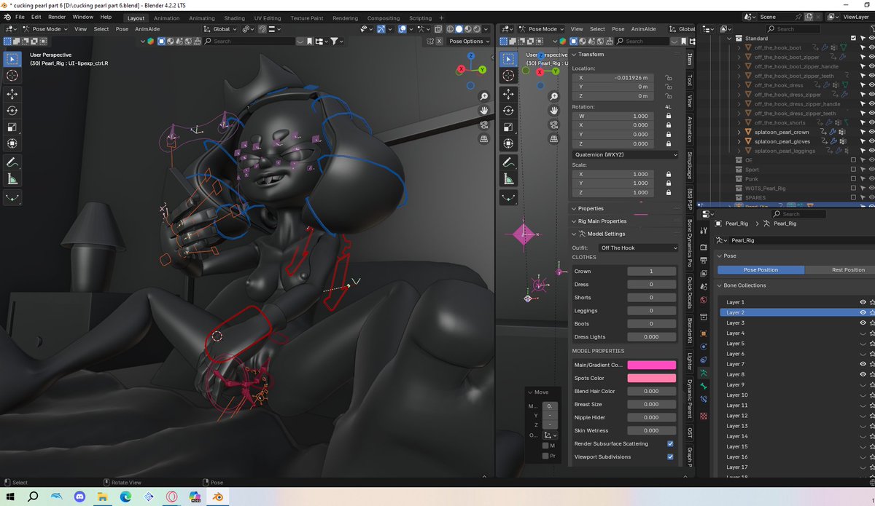Switch to the Shading workspace tab
This screenshot has height=506, width=875.
[234, 18]
